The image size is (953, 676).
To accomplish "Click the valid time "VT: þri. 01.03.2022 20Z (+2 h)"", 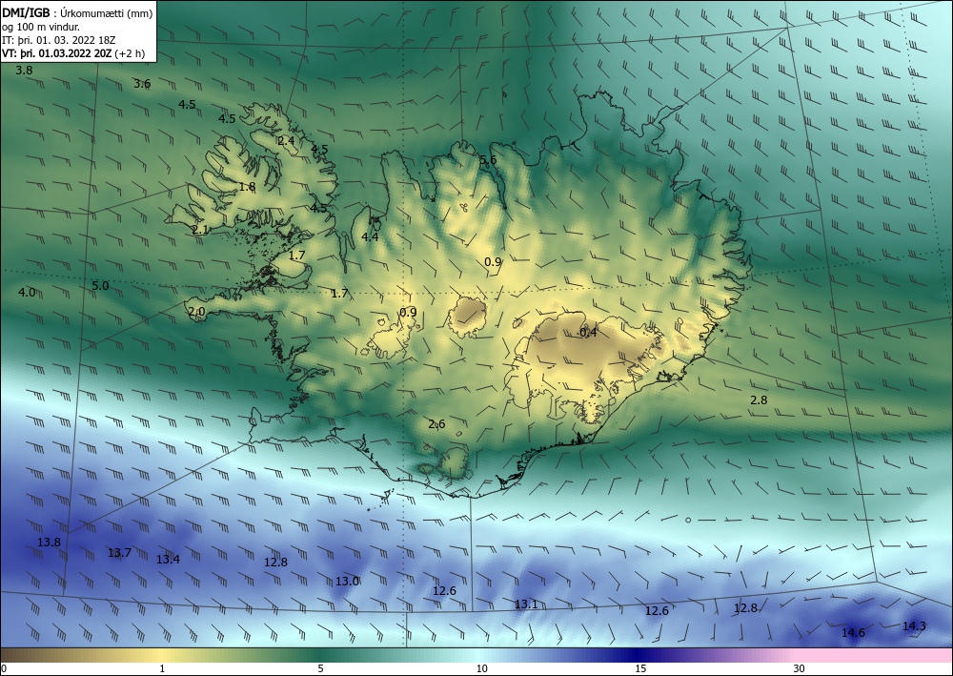I will click(x=73, y=53).
